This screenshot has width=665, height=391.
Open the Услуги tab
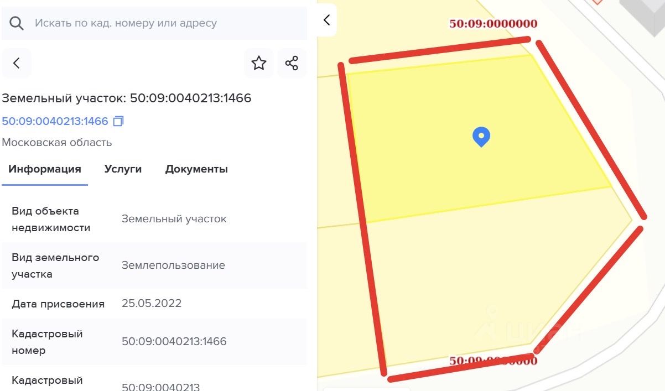[x=123, y=169]
